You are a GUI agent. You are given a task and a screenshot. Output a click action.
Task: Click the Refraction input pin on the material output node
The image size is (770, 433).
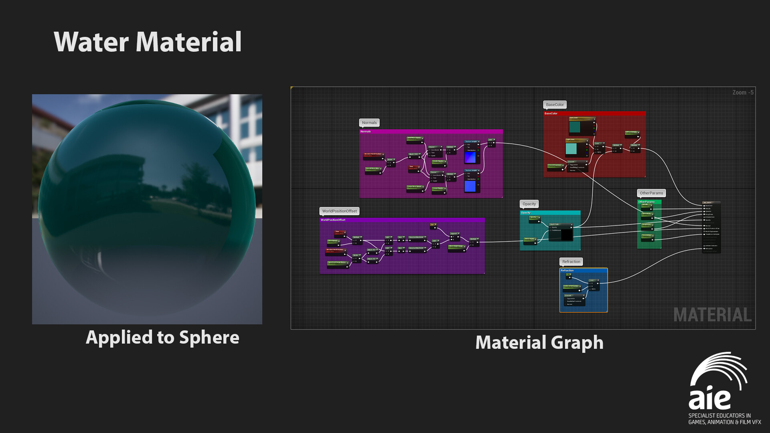coord(704,249)
